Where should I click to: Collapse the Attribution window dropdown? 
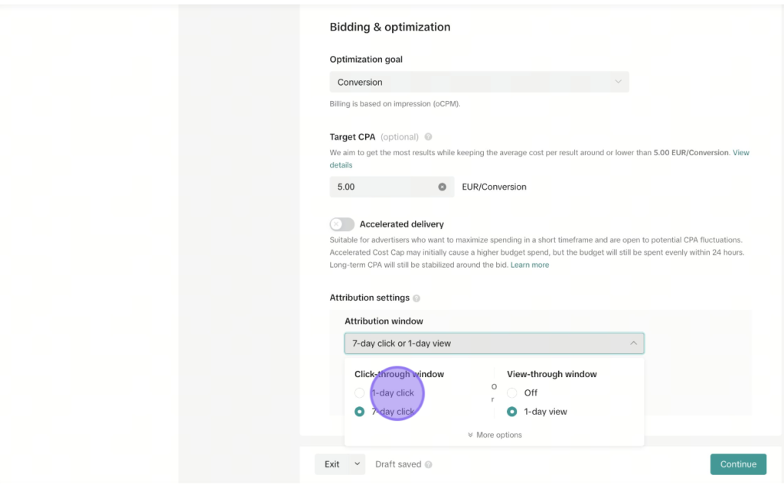494,343
